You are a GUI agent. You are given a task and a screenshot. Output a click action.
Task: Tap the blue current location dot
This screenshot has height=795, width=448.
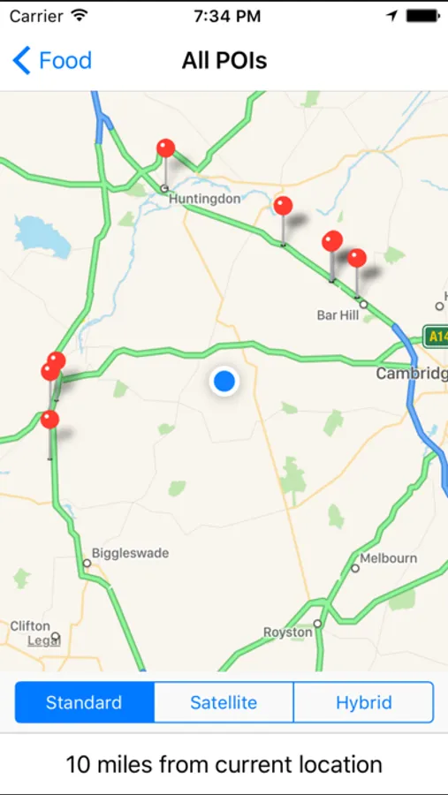tap(224, 382)
